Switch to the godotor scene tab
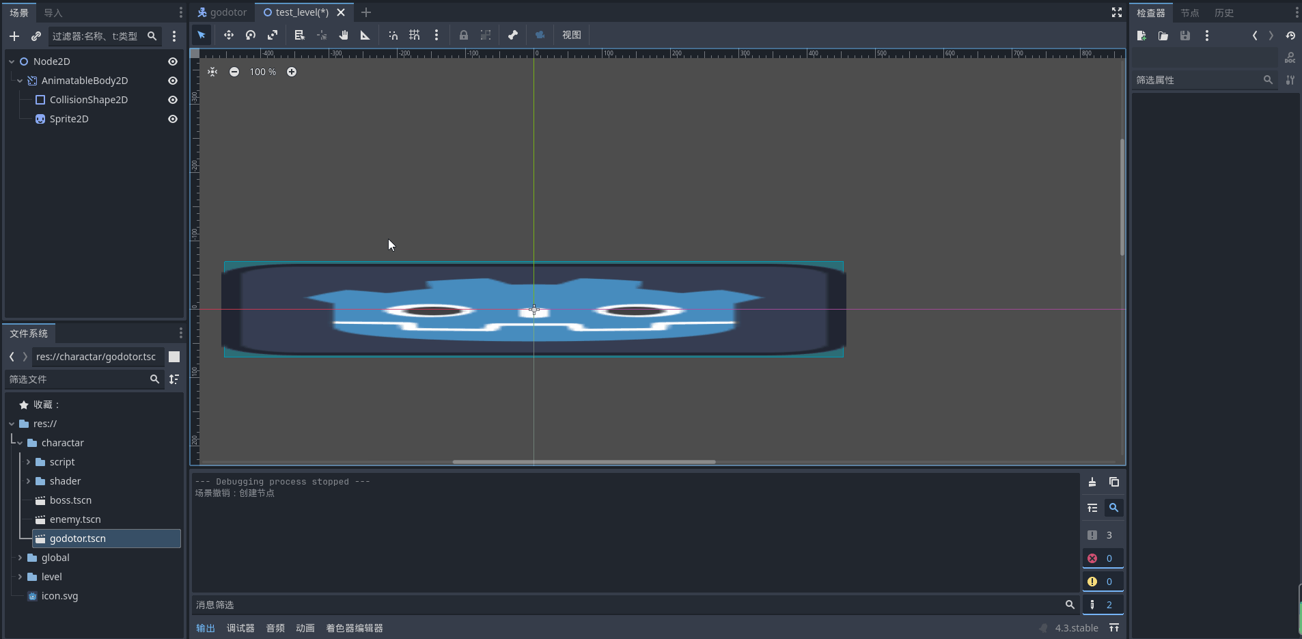Viewport: 1302px width, 639px height. tap(222, 12)
